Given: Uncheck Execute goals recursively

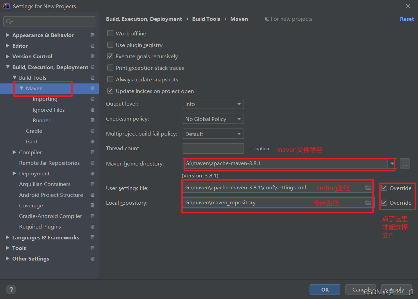Looking at the screenshot, I should 110,56.
